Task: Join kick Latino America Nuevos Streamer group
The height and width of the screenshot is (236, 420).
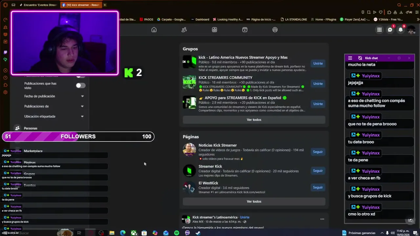Action: tap(318, 64)
